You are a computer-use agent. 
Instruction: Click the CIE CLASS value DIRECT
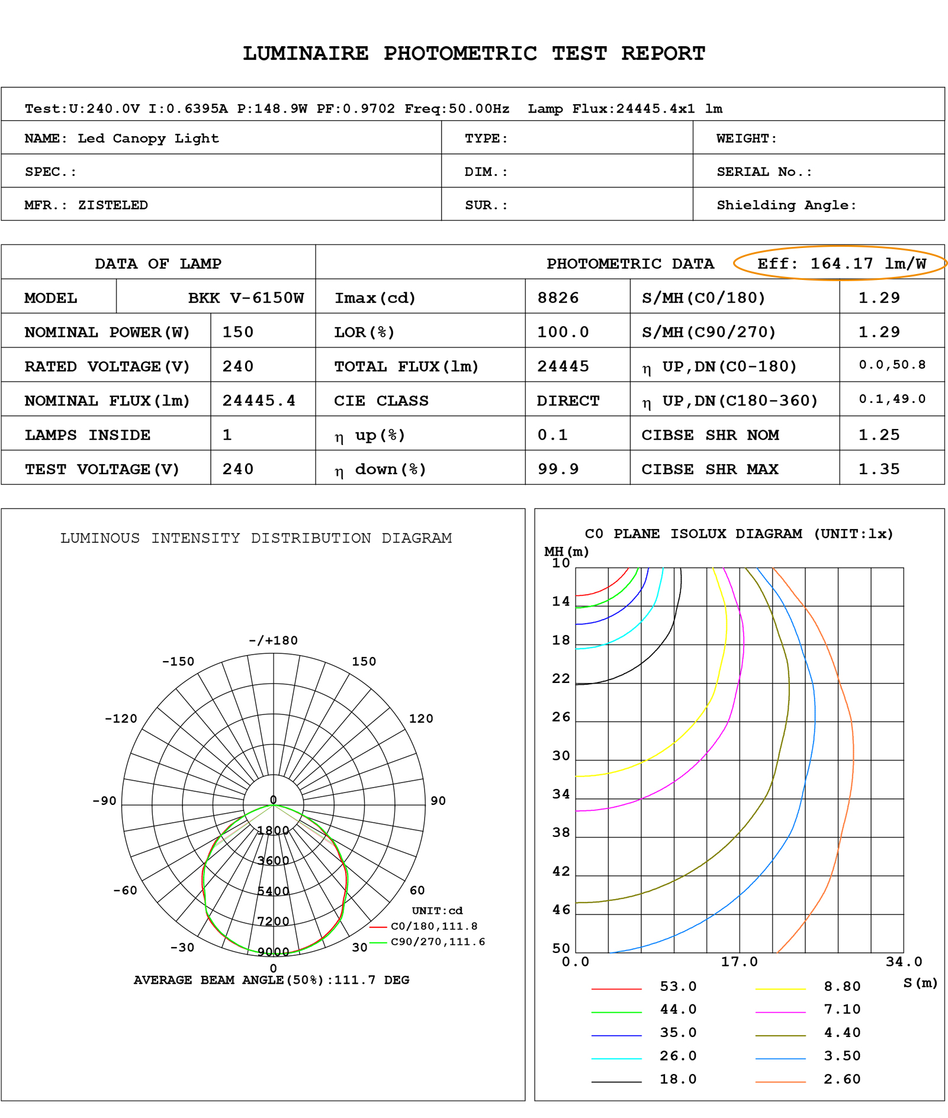click(568, 401)
